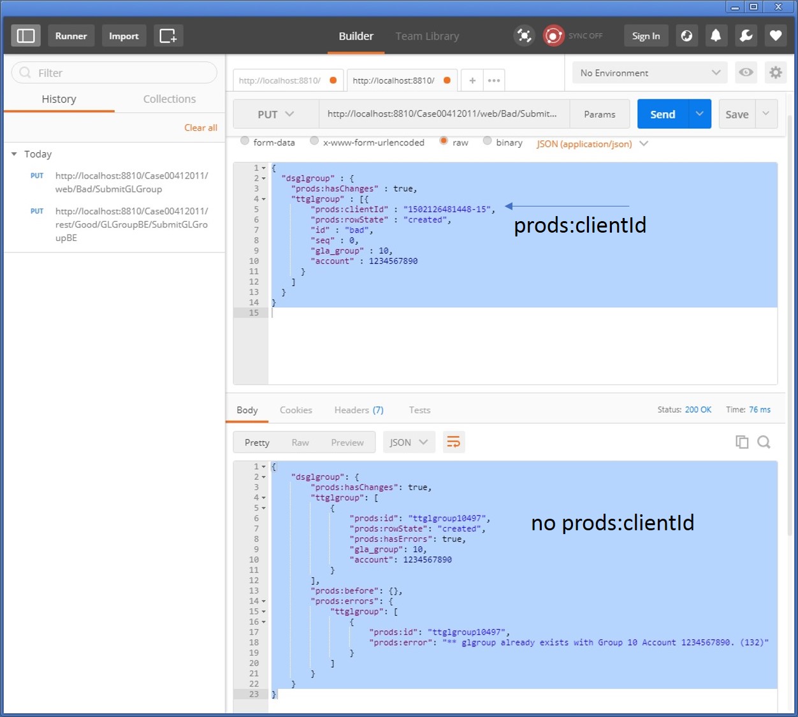The image size is (798, 717).
Task: Switch to the Collections tab
Action: click(169, 99)
